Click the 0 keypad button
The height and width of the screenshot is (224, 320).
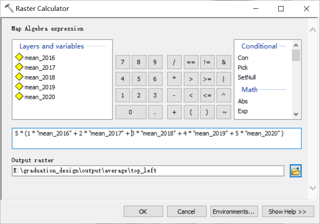coord(131,112)
